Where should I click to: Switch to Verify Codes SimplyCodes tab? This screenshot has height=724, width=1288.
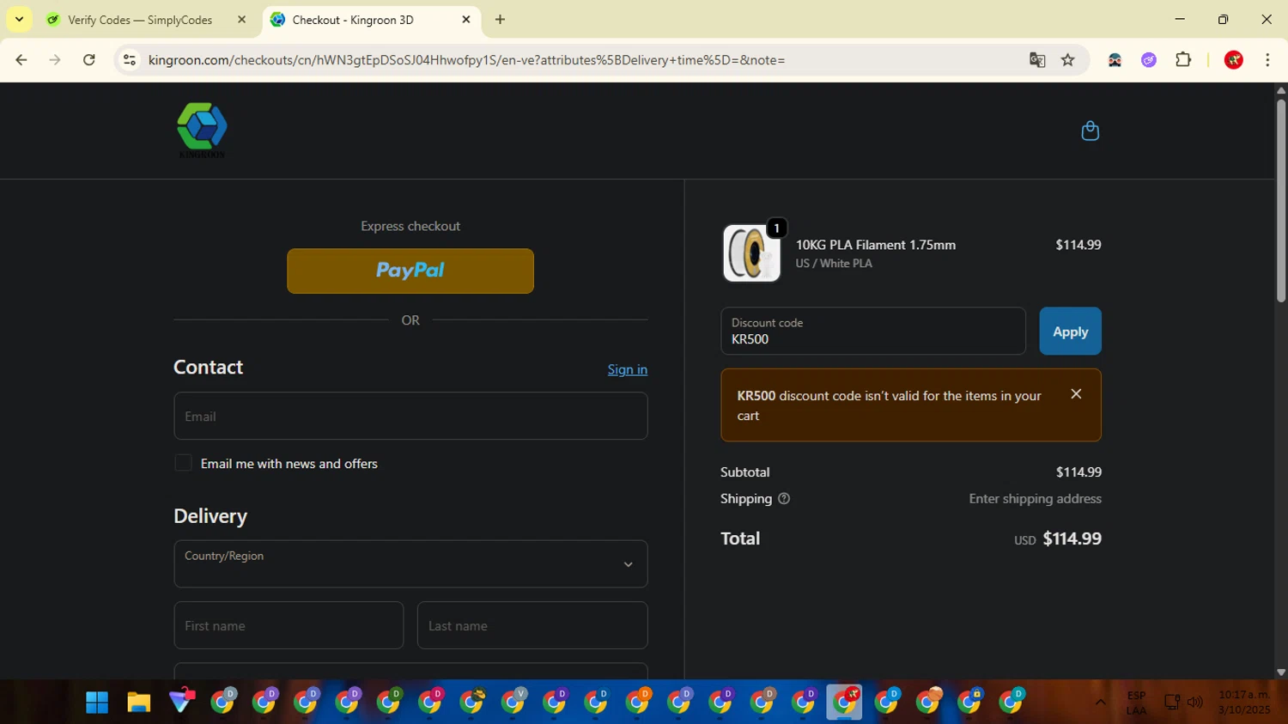tap(140, 20)
